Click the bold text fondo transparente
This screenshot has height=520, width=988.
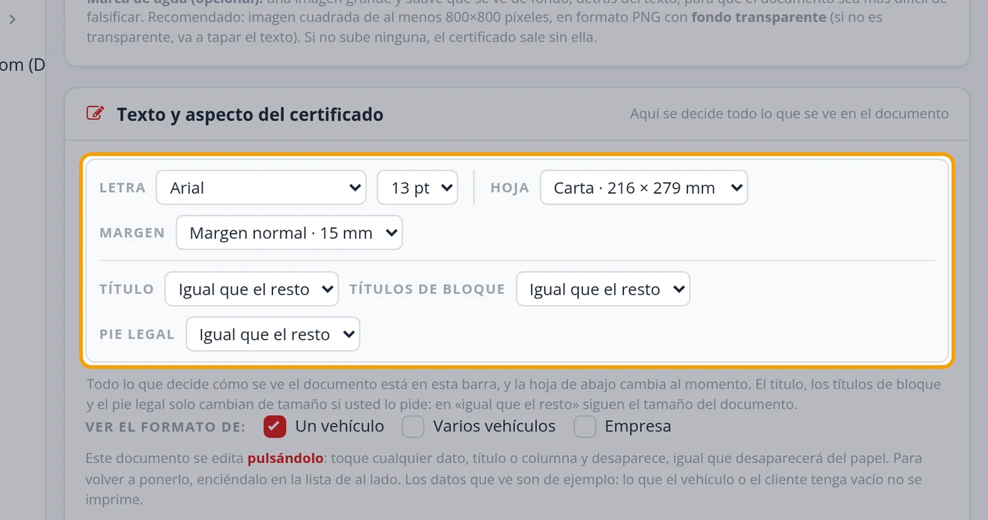[x=759, y=17]
